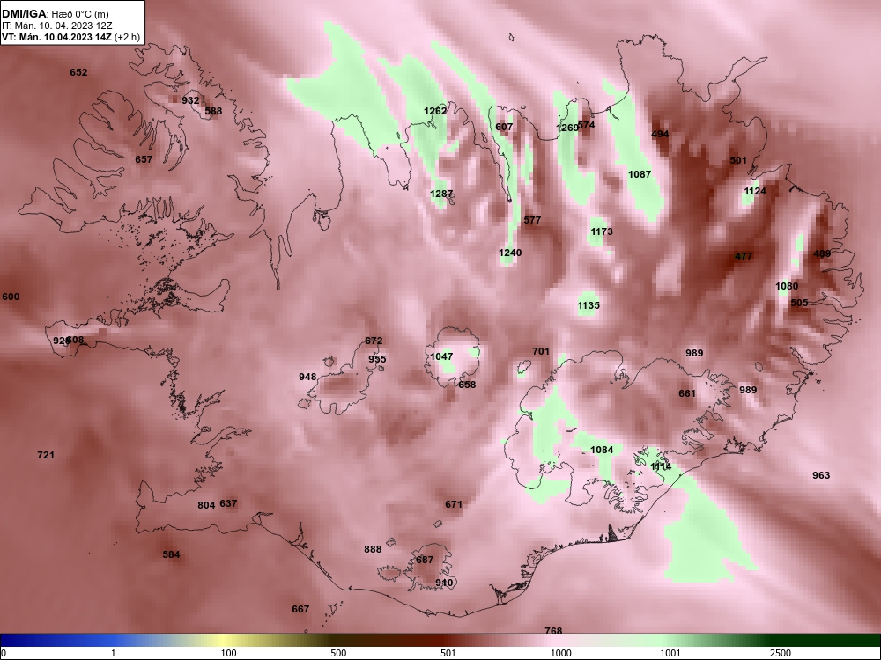Viewport: 881px width, 660px height.
Task: Click the VT valid time line 14Z
Action: pyautogui.click(x=70, y=38)
